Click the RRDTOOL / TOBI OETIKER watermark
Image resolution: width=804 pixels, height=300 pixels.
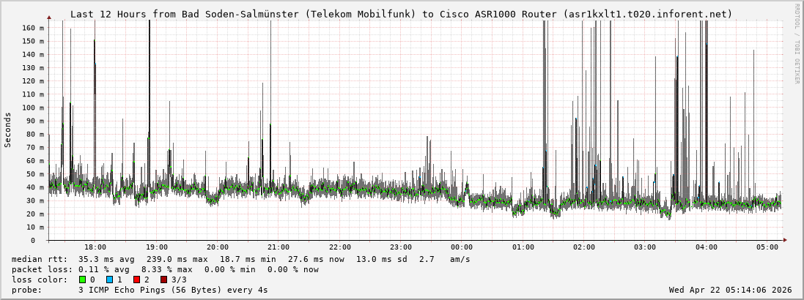coord(797,44)
